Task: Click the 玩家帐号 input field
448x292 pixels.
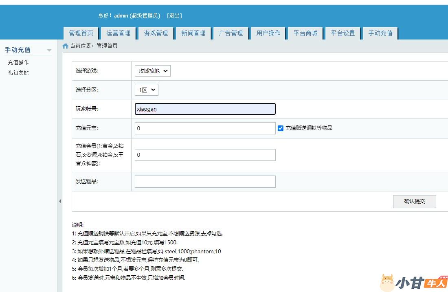Action: pyautogui.click(x=205, y=109)
